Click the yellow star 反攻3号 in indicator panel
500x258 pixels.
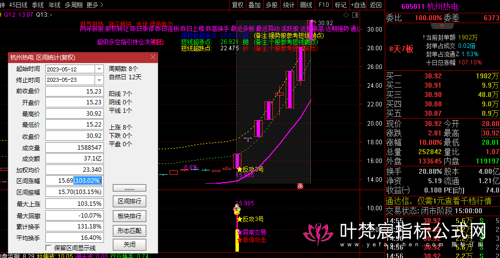coord(250,220)
